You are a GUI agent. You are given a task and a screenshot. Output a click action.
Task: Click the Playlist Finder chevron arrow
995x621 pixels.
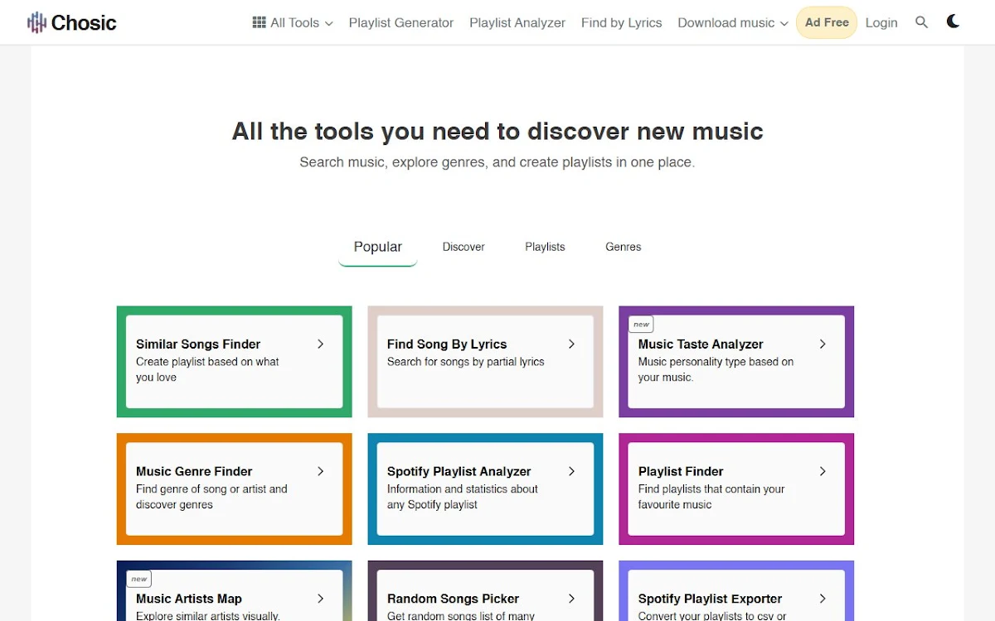point(823,471)
